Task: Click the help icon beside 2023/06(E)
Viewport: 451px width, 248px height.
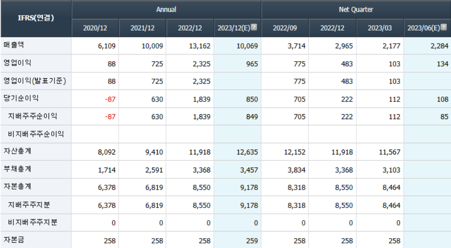Action: pyautogui.click(x=444, y=27)
